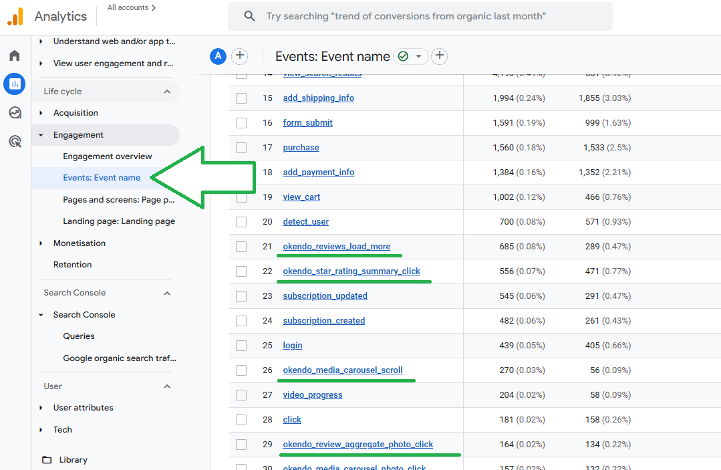Open the detect_user event link
The height and width of the screenshot is (470, 721).
point(306,222)
